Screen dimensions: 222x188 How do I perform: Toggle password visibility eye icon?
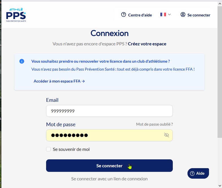[167, 135]
